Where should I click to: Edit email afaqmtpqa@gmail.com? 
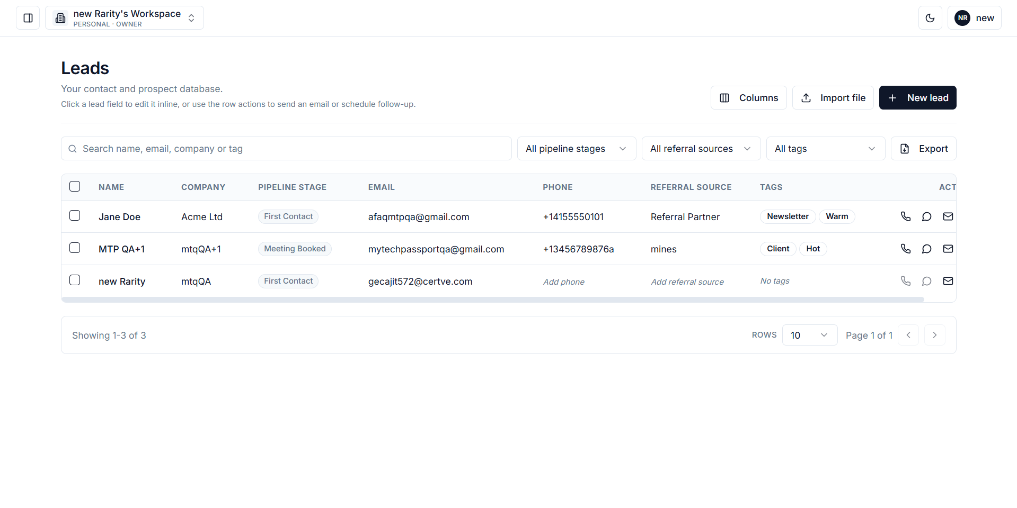(419, 217)
